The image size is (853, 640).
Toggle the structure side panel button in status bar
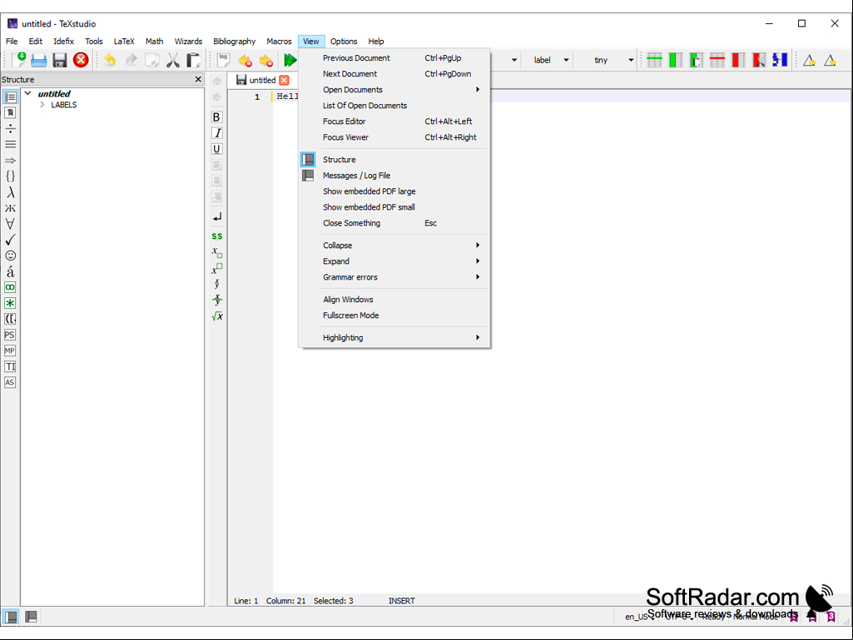pos(11,617)
